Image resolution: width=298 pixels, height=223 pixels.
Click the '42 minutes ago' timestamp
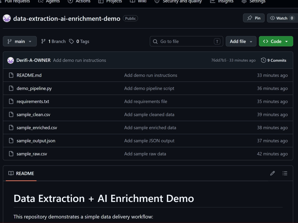coord(272,154)
